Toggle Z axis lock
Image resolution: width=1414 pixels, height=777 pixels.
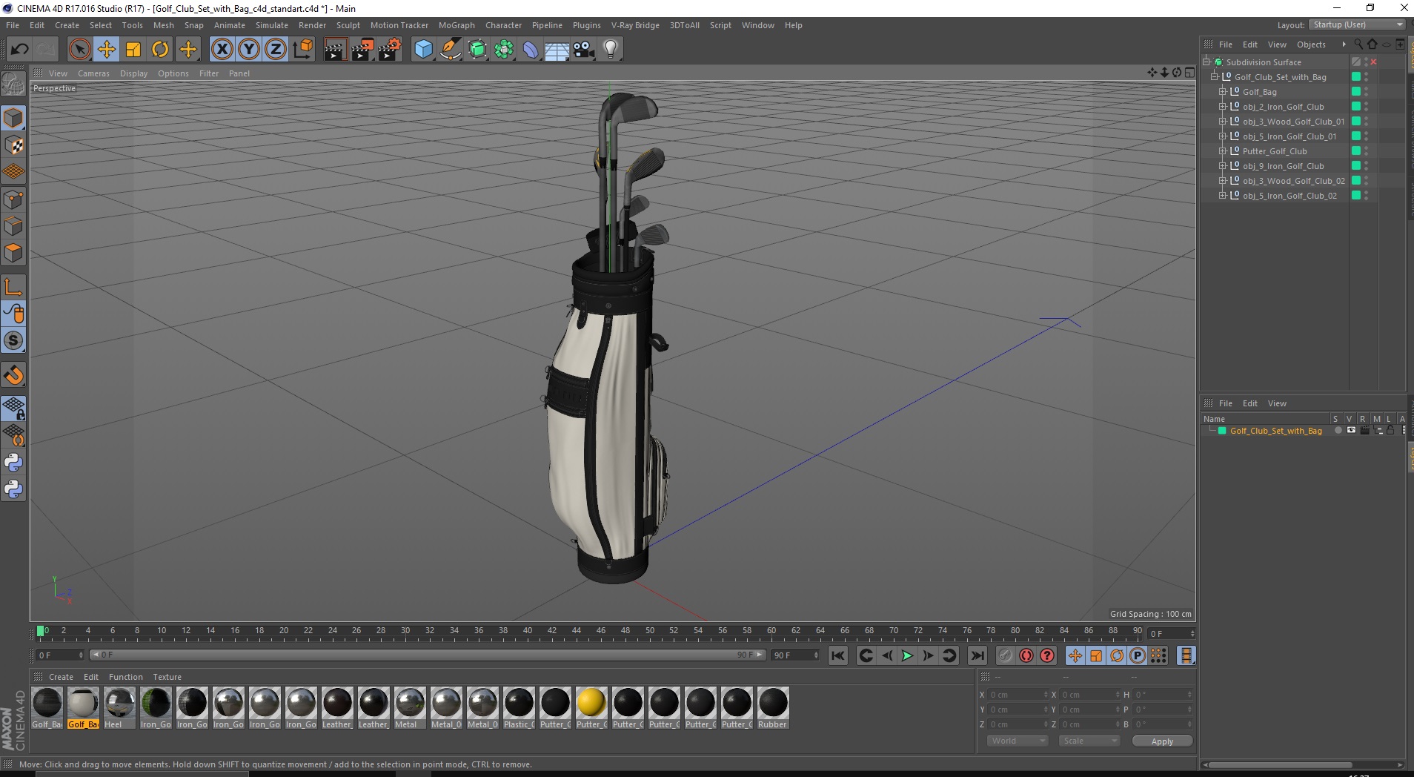click(276, 50)
